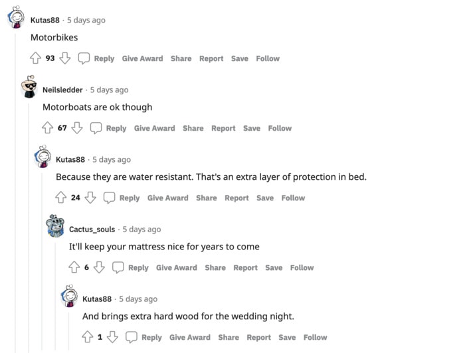The width and height of the screenshot is (465, 353).
Task: Upvote Neilsledder's motorboats comment
Action: pos(47,128)
